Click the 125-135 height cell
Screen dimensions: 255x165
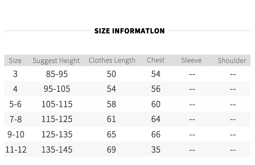click(57, 135)
